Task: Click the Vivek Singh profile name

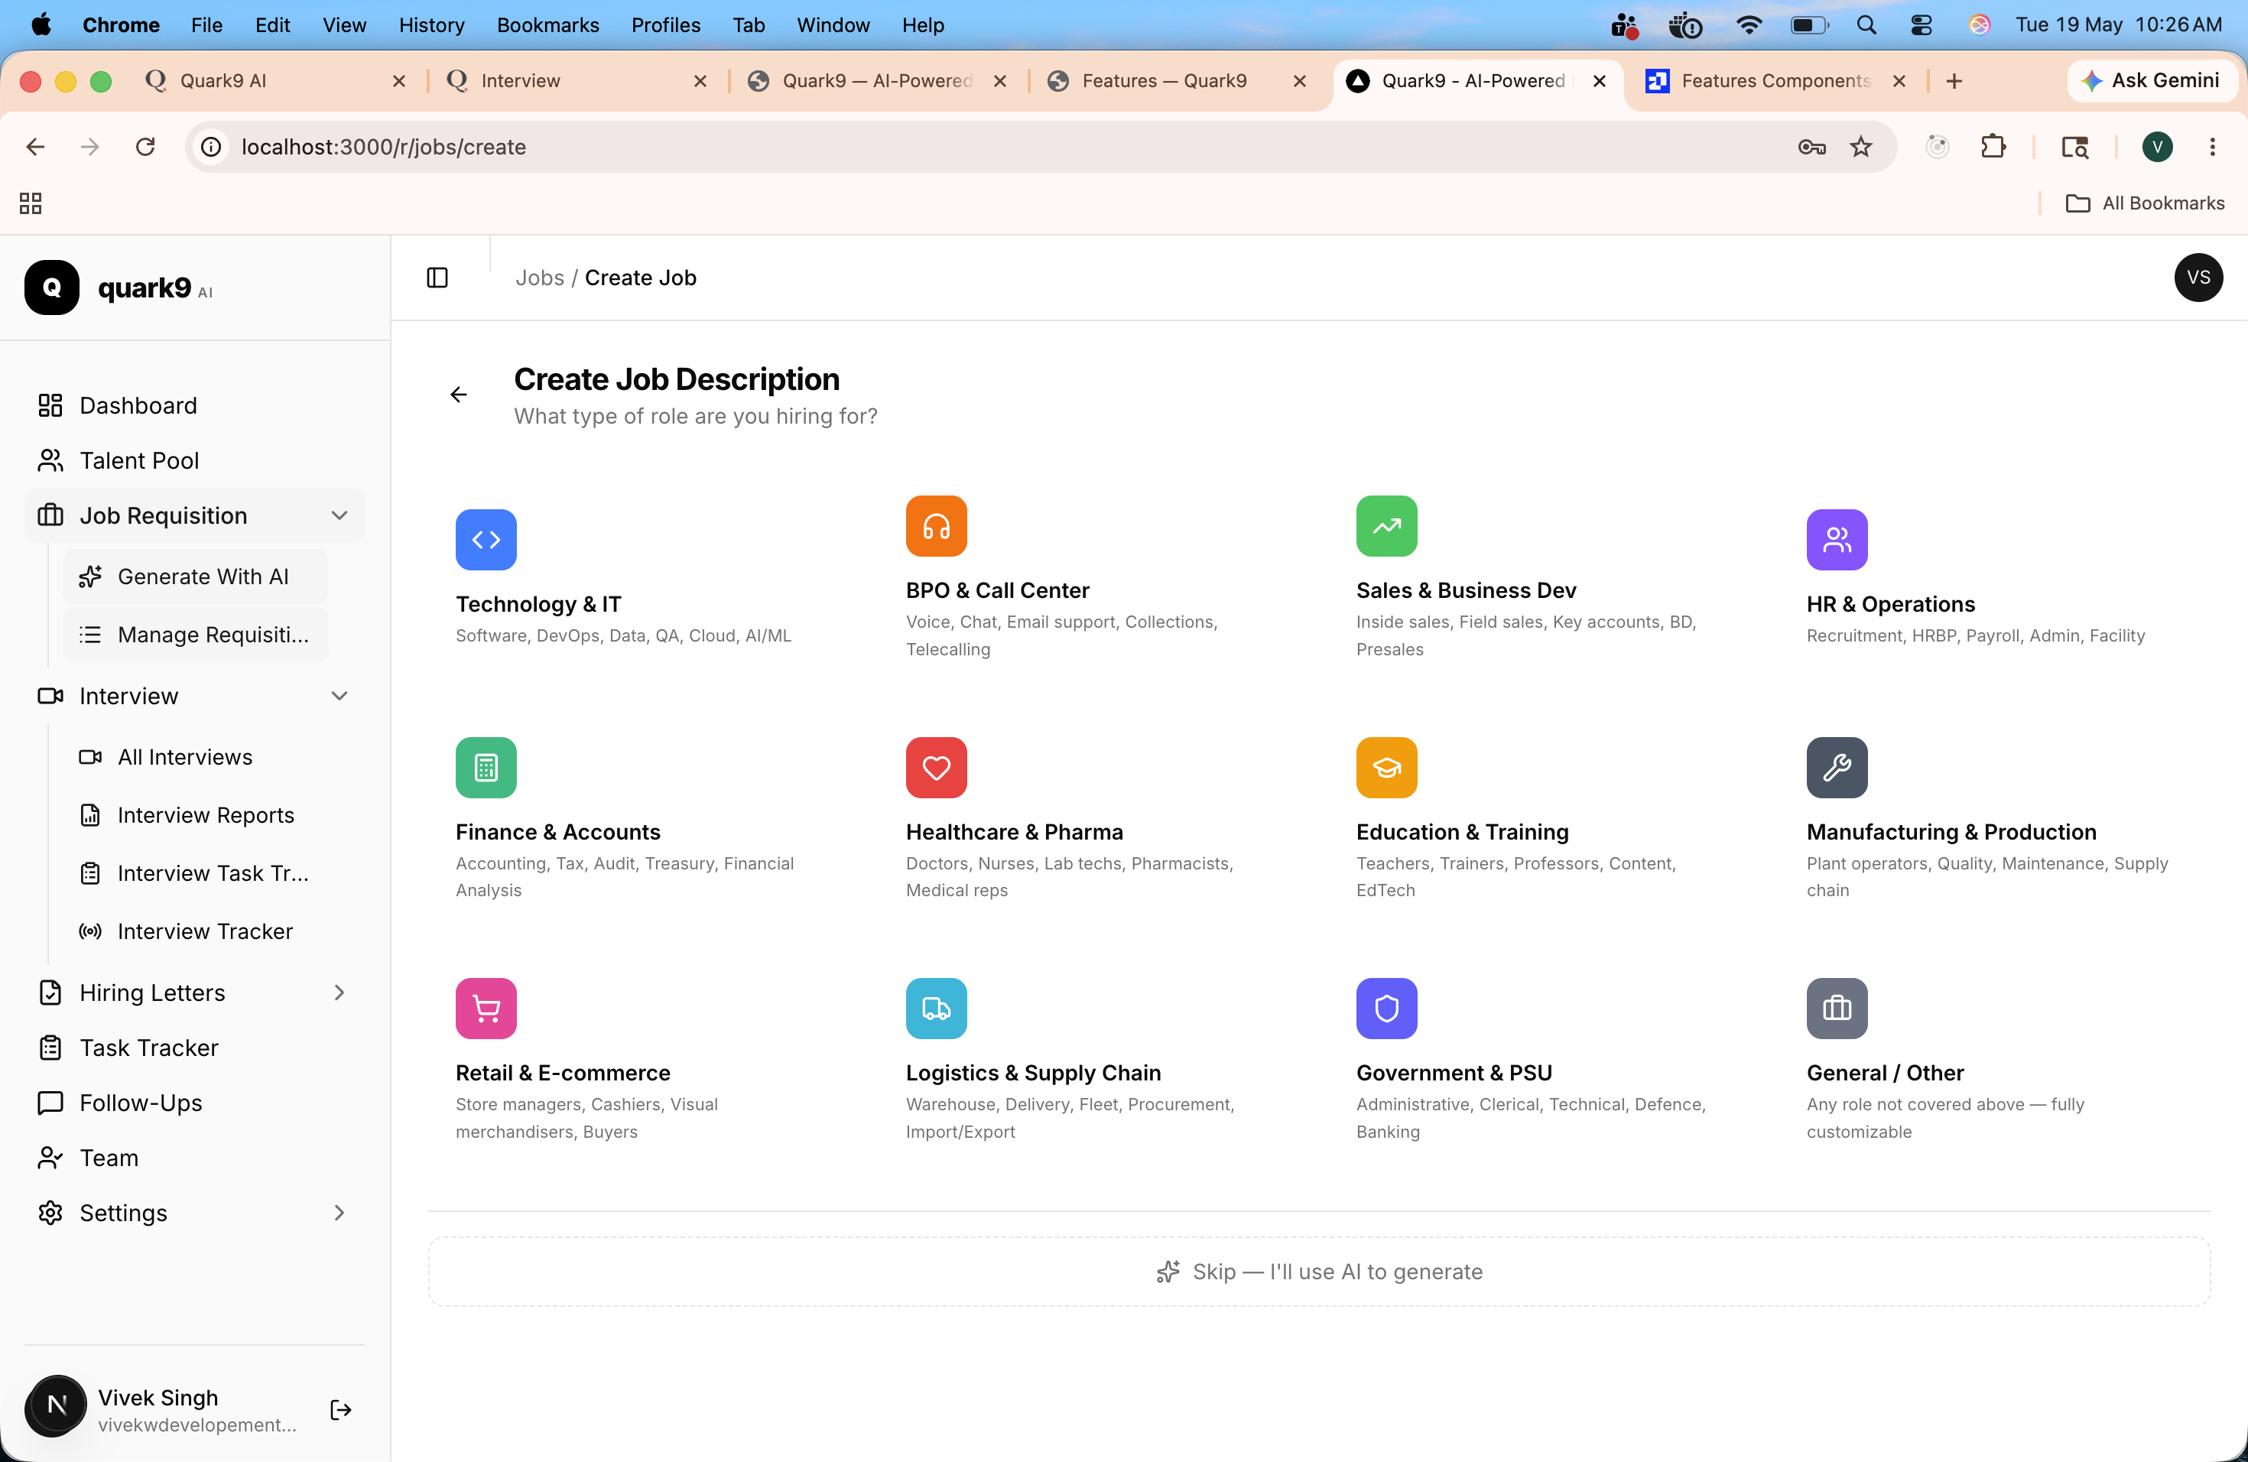Action: pos(158,1398)
